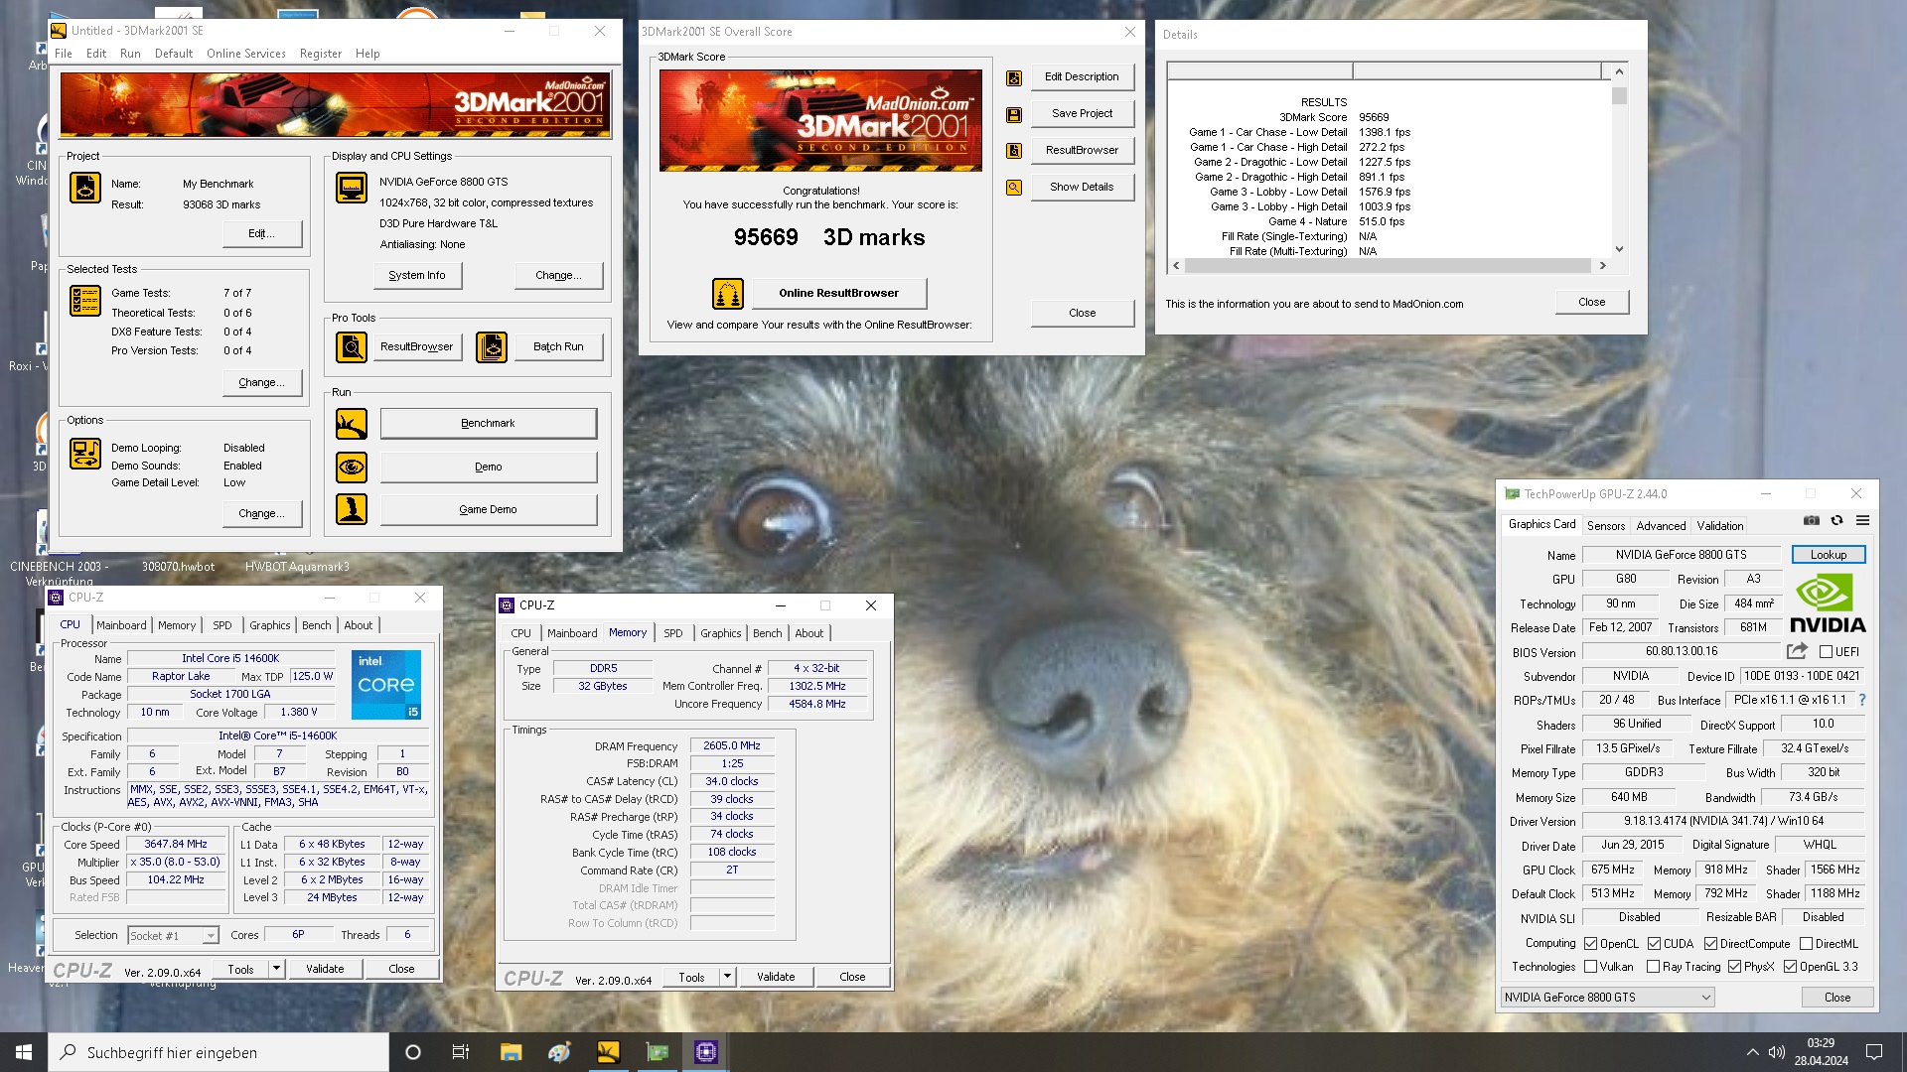This screenshot has height=1072, width=1907.
Task: Toggle the OpenGL 3.3 checkbox
Action: click(x=1790, y=967)
